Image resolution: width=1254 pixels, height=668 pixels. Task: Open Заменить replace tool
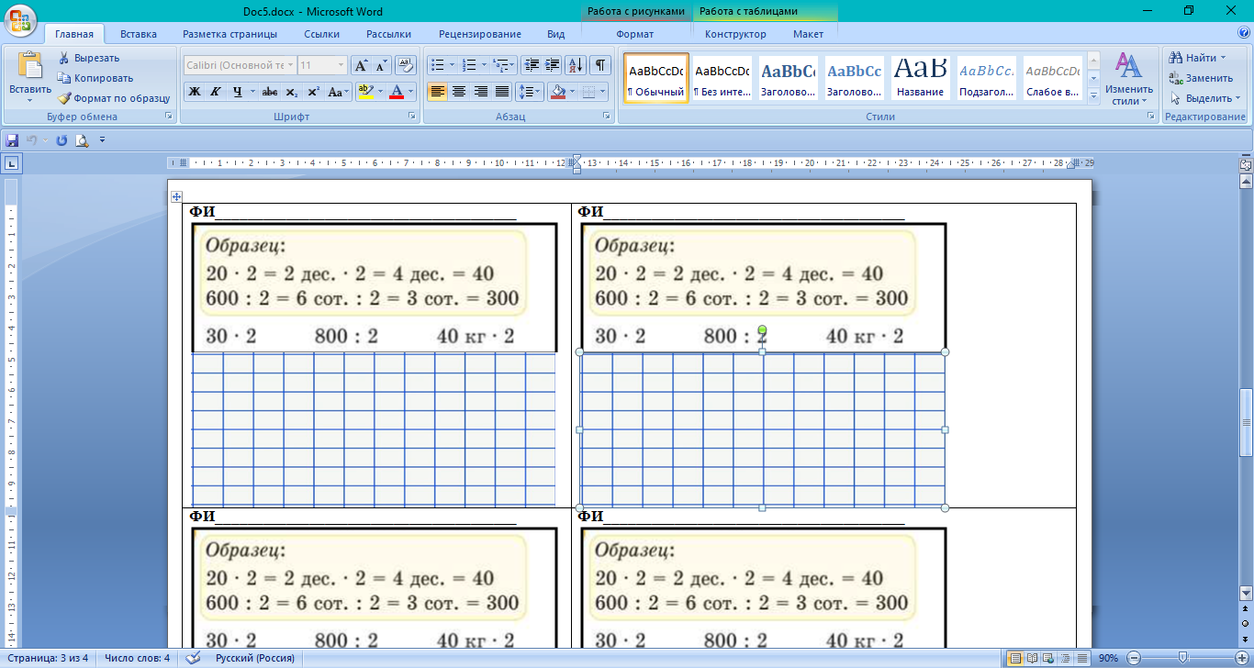[x=1201, y=78]
